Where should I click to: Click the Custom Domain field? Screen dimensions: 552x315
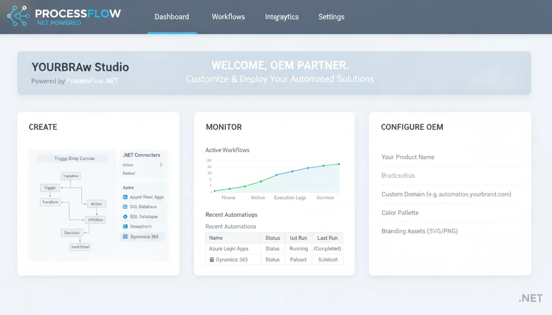(450, 194)
